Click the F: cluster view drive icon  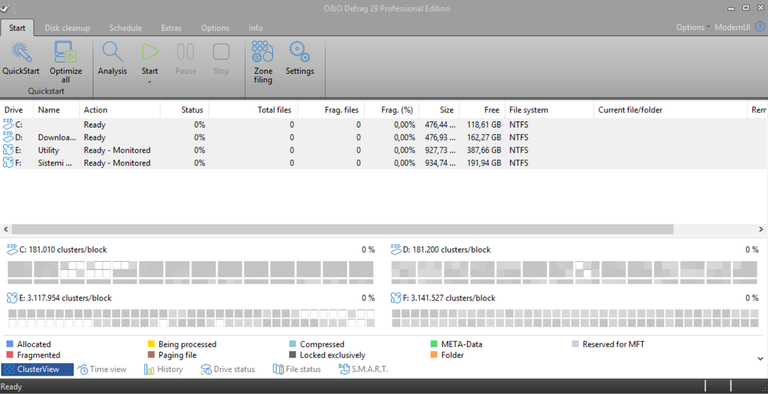click(395, 297)
